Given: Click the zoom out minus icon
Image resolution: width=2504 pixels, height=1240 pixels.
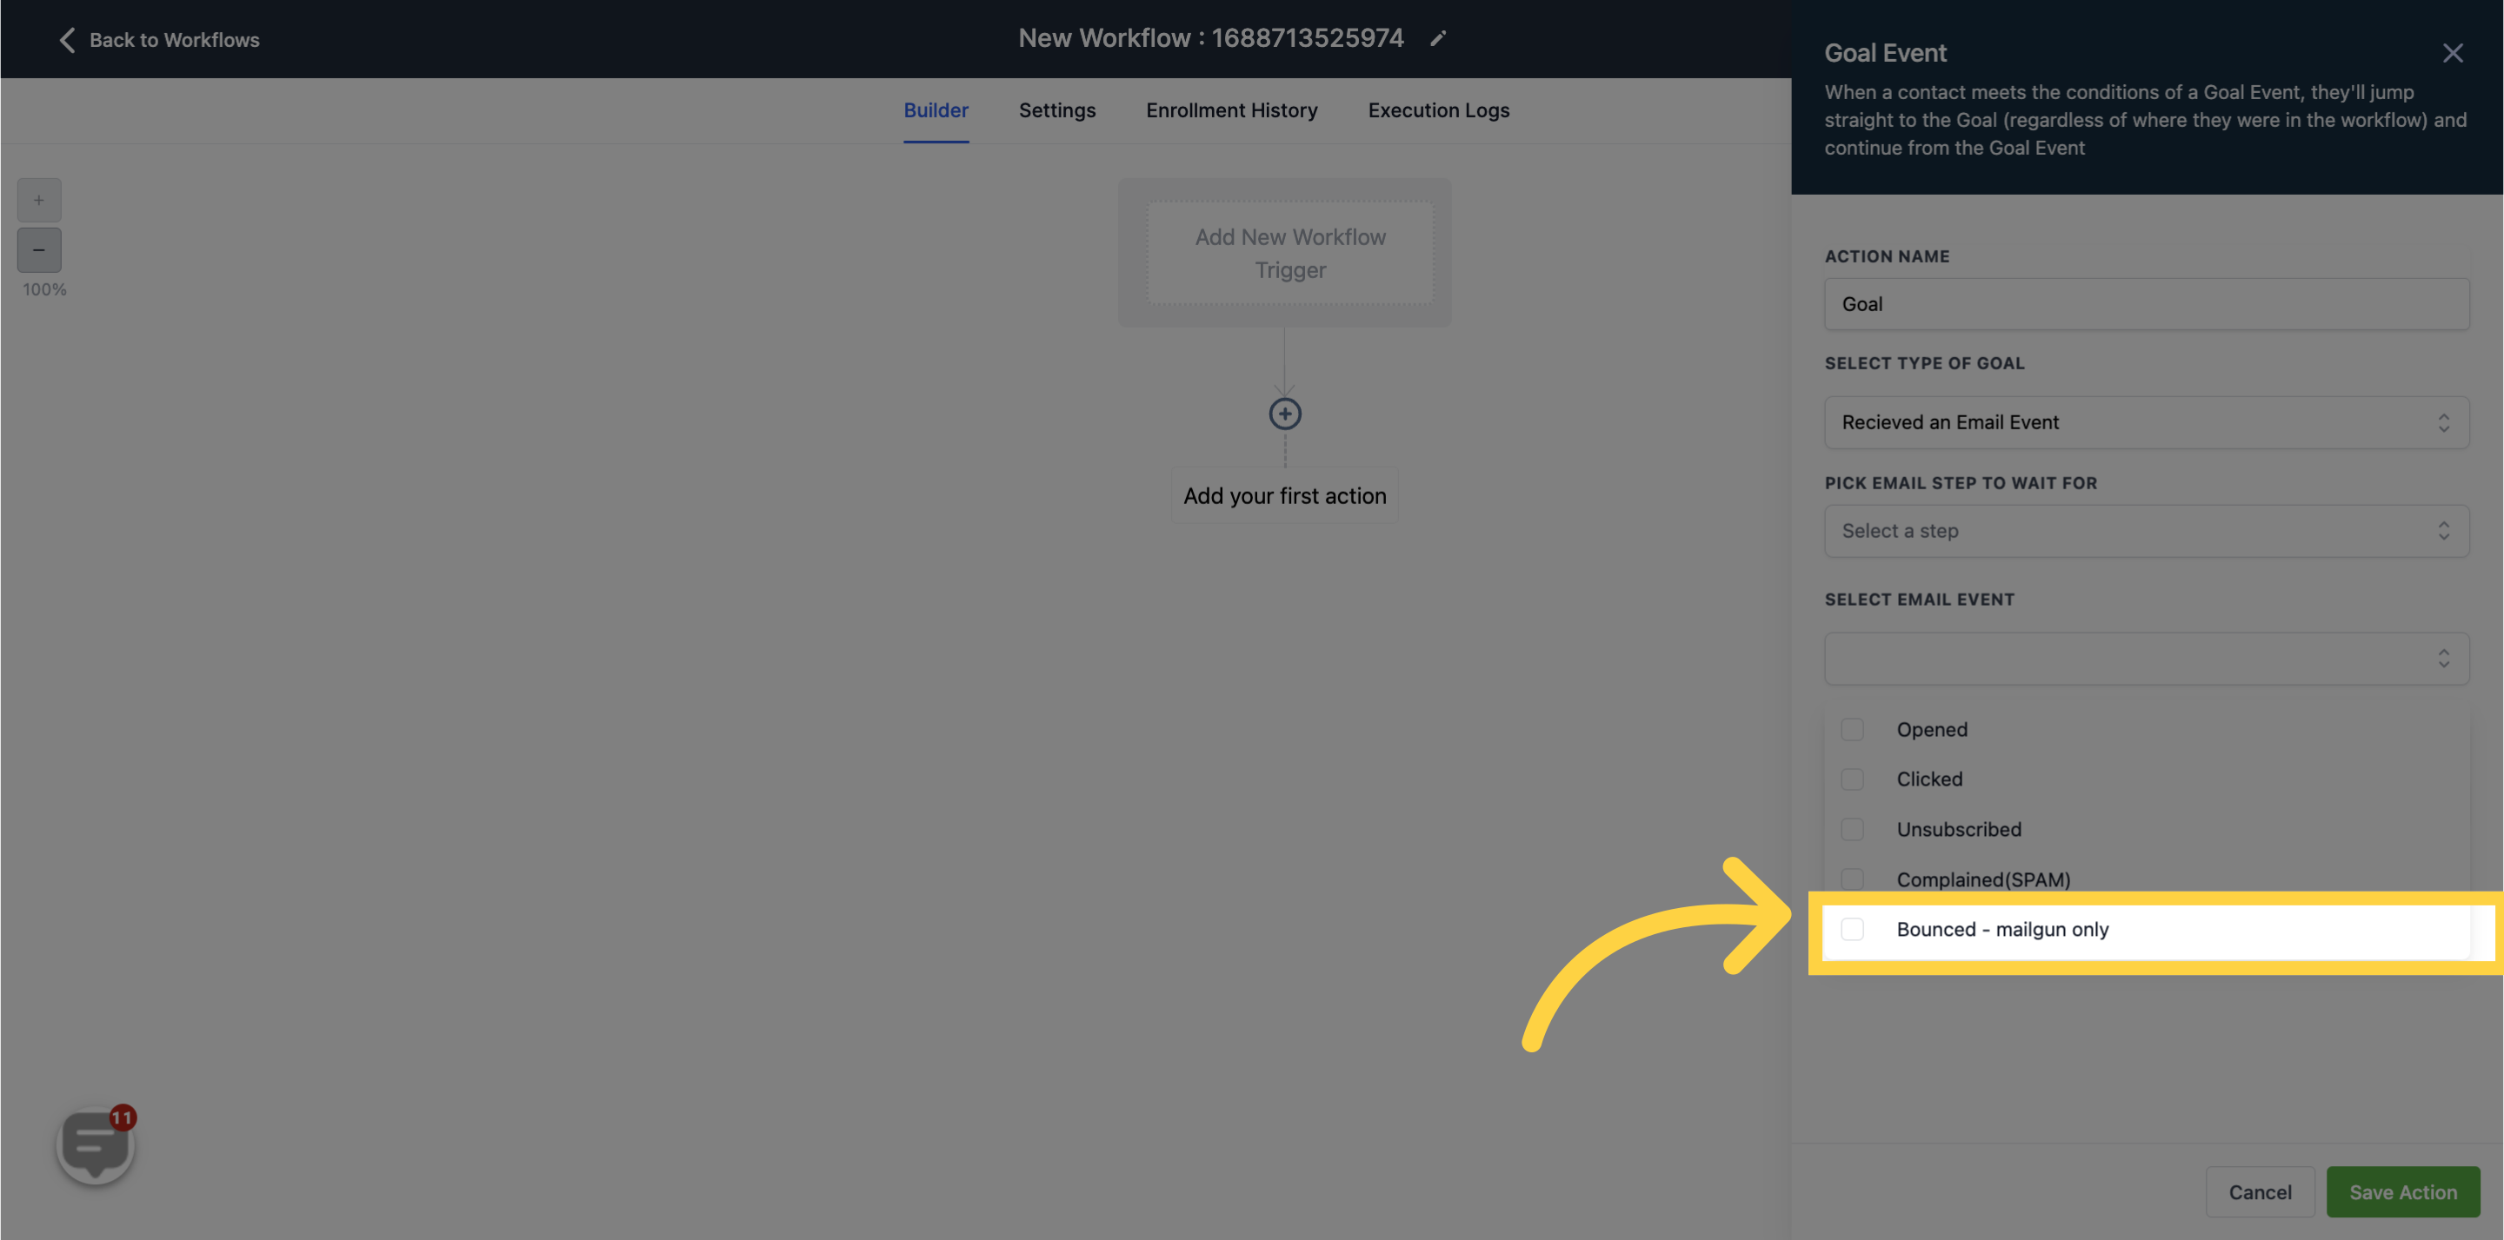Looking at the screenshot, I should [38, 249].
